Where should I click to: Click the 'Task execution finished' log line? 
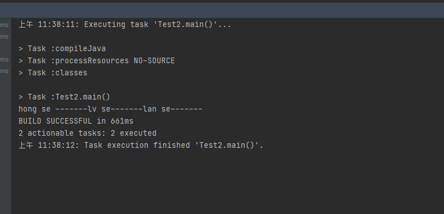point(141,146)
